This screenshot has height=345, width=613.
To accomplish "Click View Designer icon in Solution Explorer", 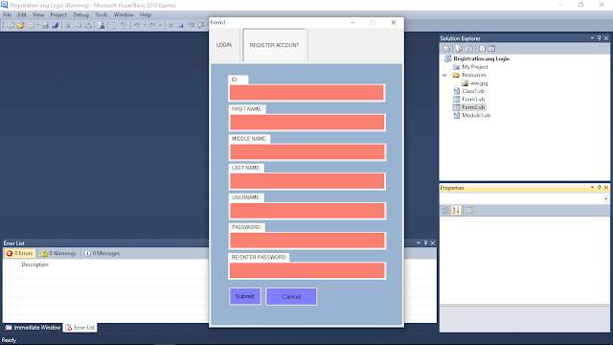I will [491, 49].
